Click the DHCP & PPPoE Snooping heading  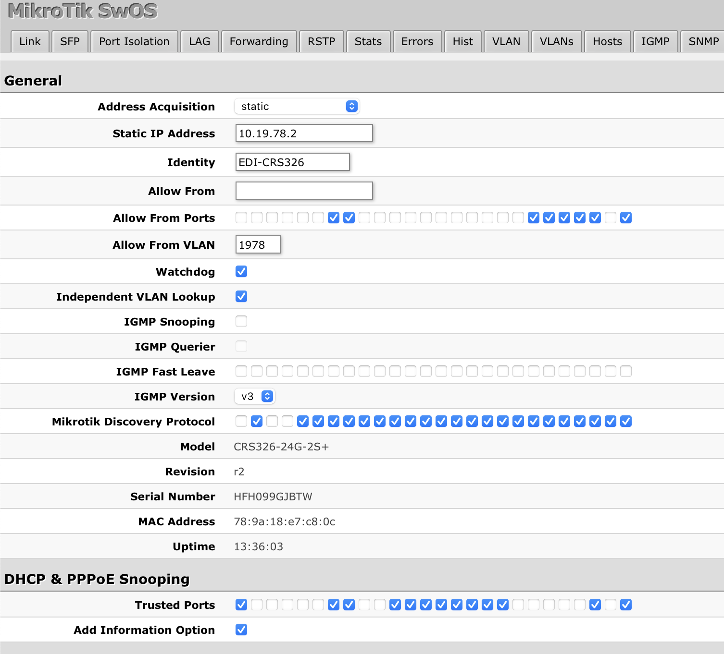click(x=97, y=579)
